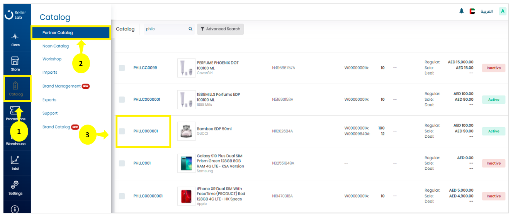513x221 pixels.
Task: Click the info icon at sidebar bottom
Action: (x=15, y=209)
